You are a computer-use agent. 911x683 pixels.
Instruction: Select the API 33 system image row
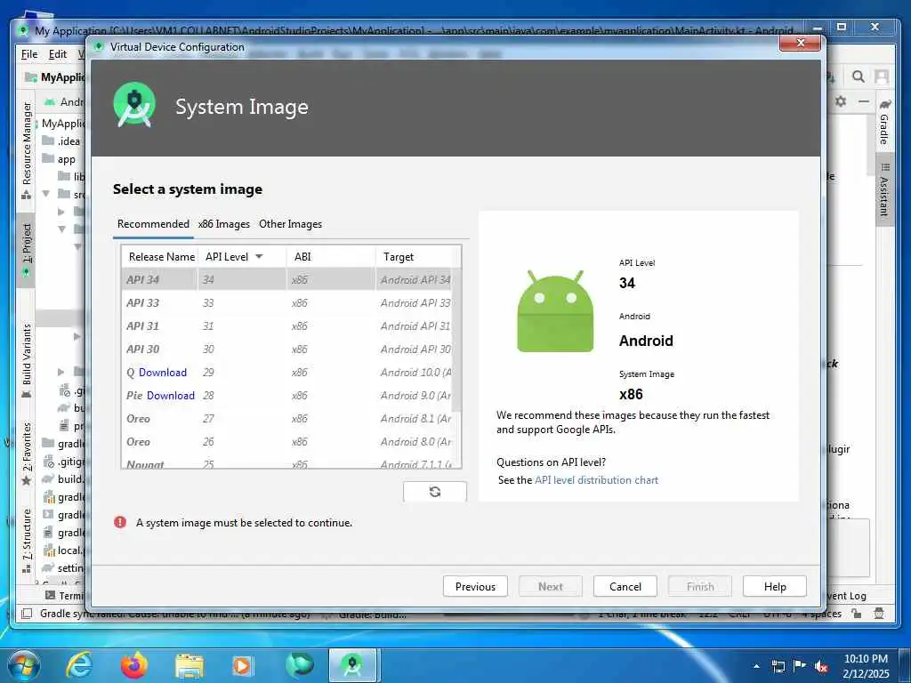[x=287, y=302]
